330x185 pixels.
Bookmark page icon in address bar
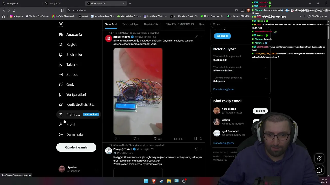pyautogui.click(x=62, y=10)
